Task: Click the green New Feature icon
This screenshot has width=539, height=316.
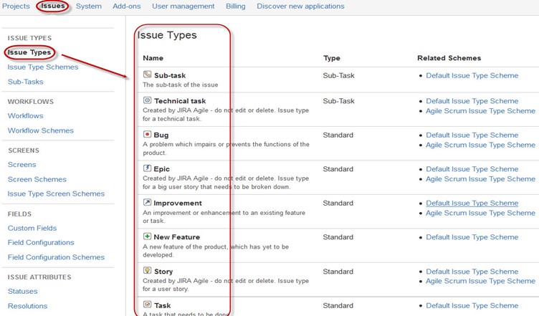Action: (x=147, y=236)
